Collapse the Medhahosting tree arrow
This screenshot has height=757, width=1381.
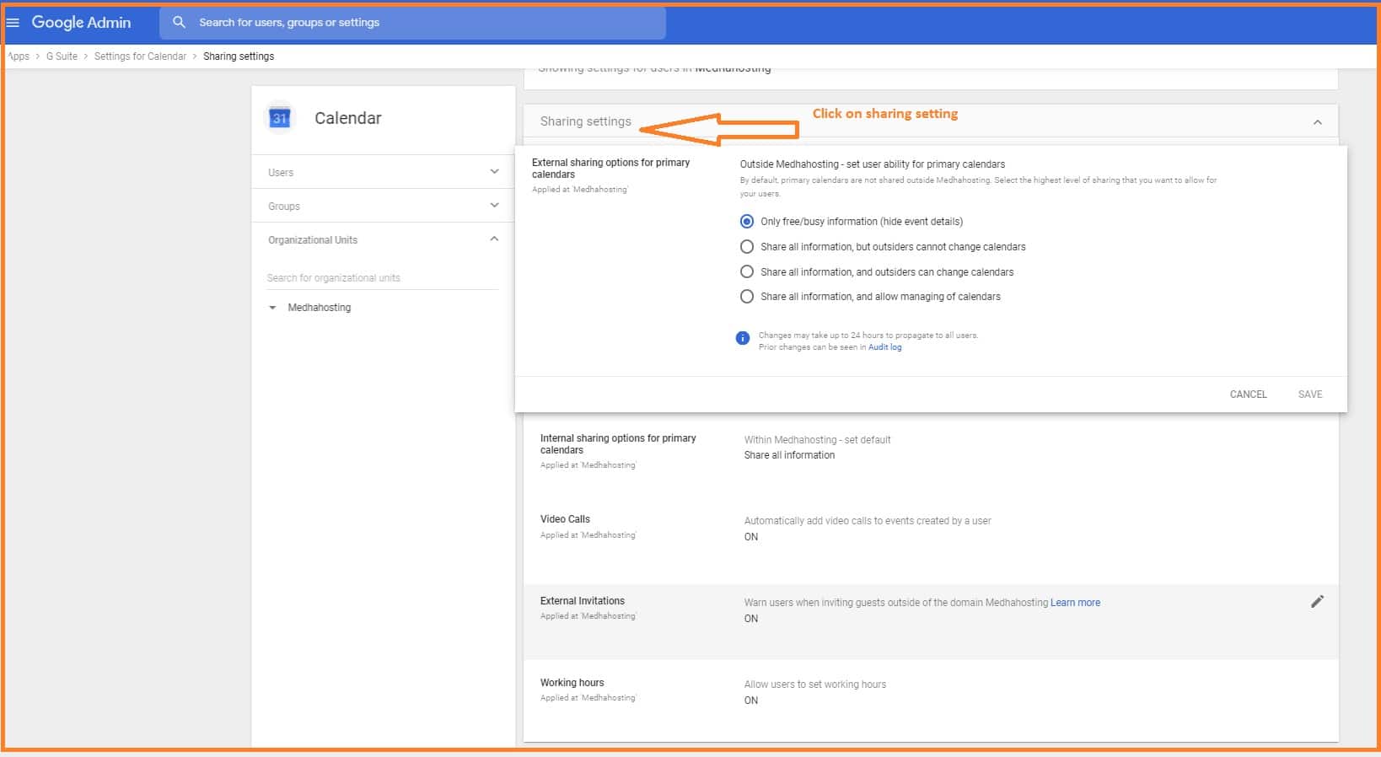point(272,308)
